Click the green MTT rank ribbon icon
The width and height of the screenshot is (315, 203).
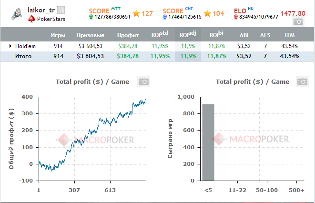coord(91,17)
